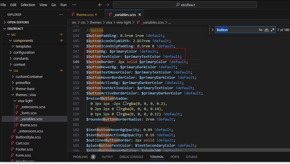Collapse the src folder
Screen dimensions: 290x164
pos(8,35)
